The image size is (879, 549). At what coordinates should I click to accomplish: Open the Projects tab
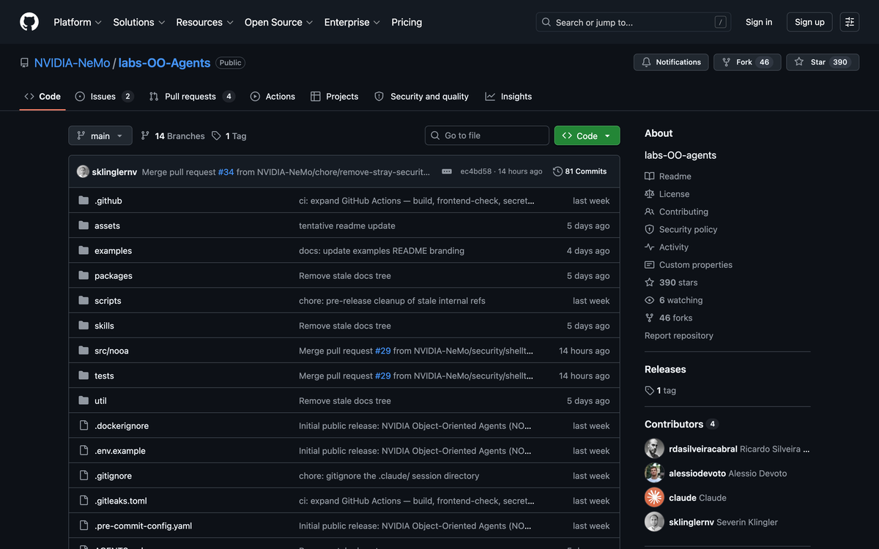click(334, 97)
